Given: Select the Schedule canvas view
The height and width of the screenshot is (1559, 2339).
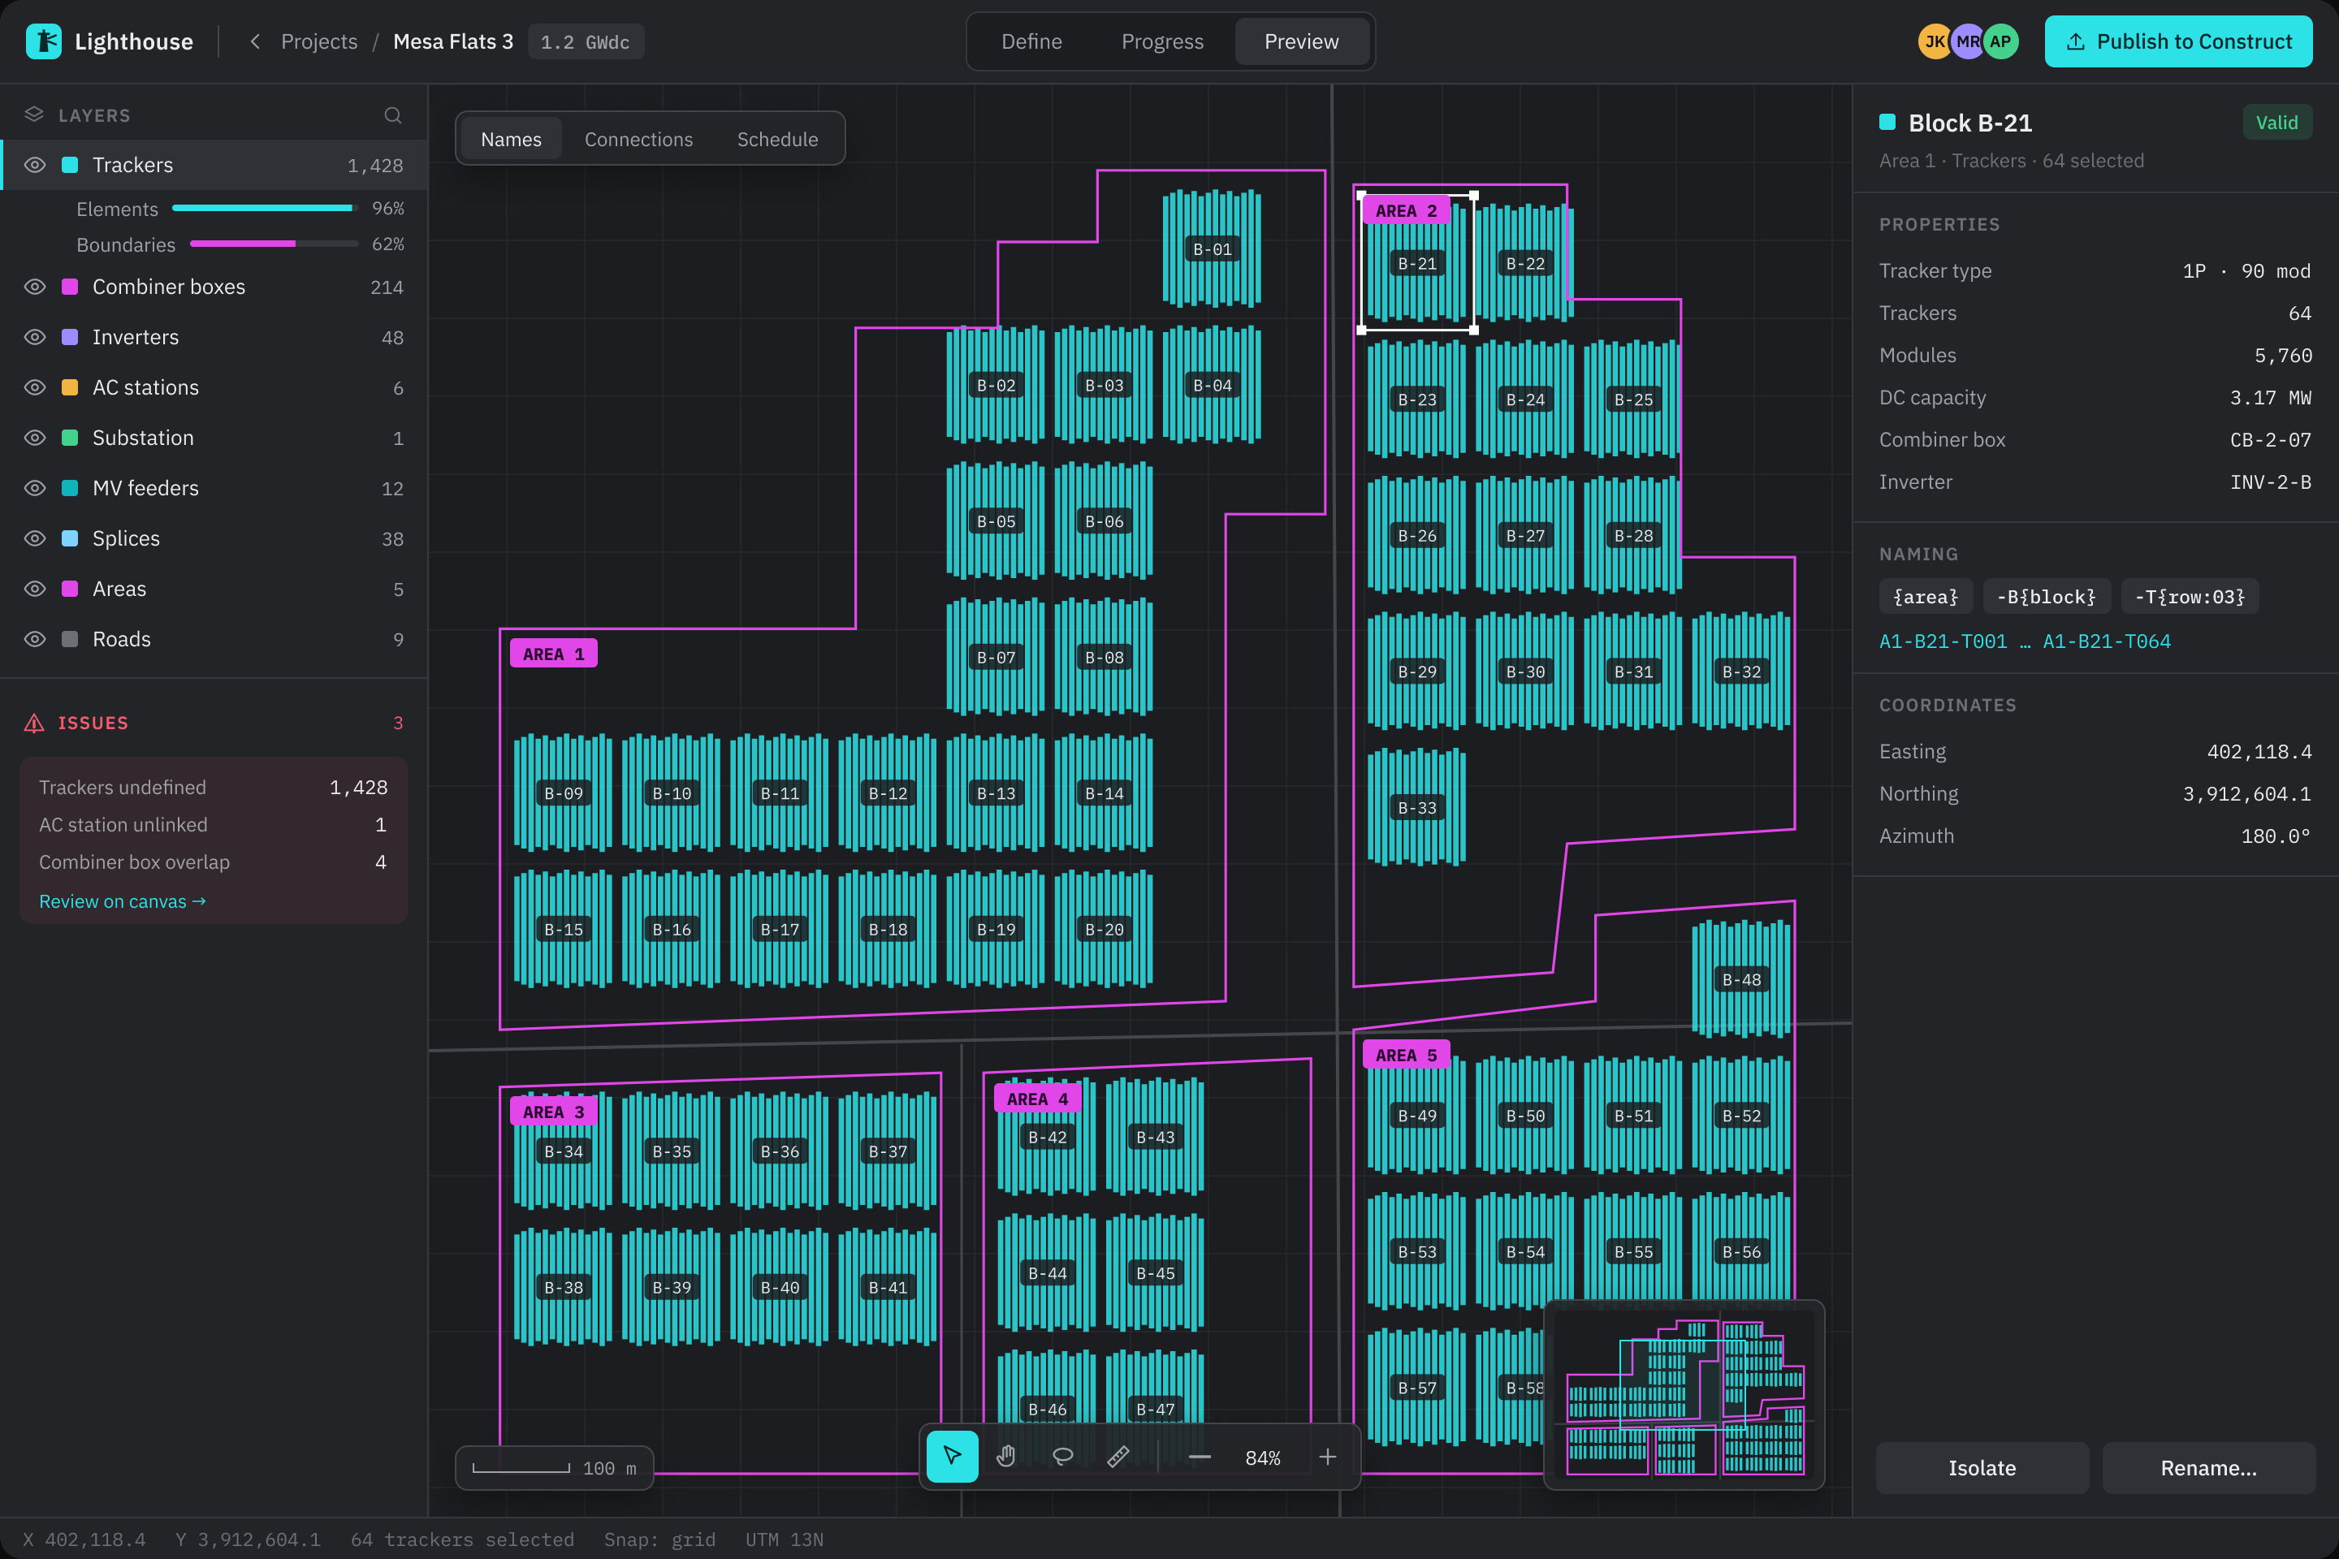Looking at the screenshot, I should pos(776,139).
